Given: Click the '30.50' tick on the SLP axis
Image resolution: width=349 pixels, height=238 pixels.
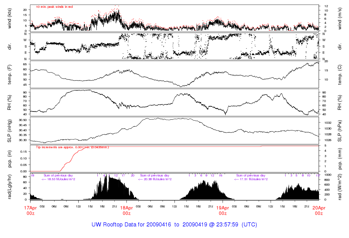Looking at the screenshot, I should 23,120.
